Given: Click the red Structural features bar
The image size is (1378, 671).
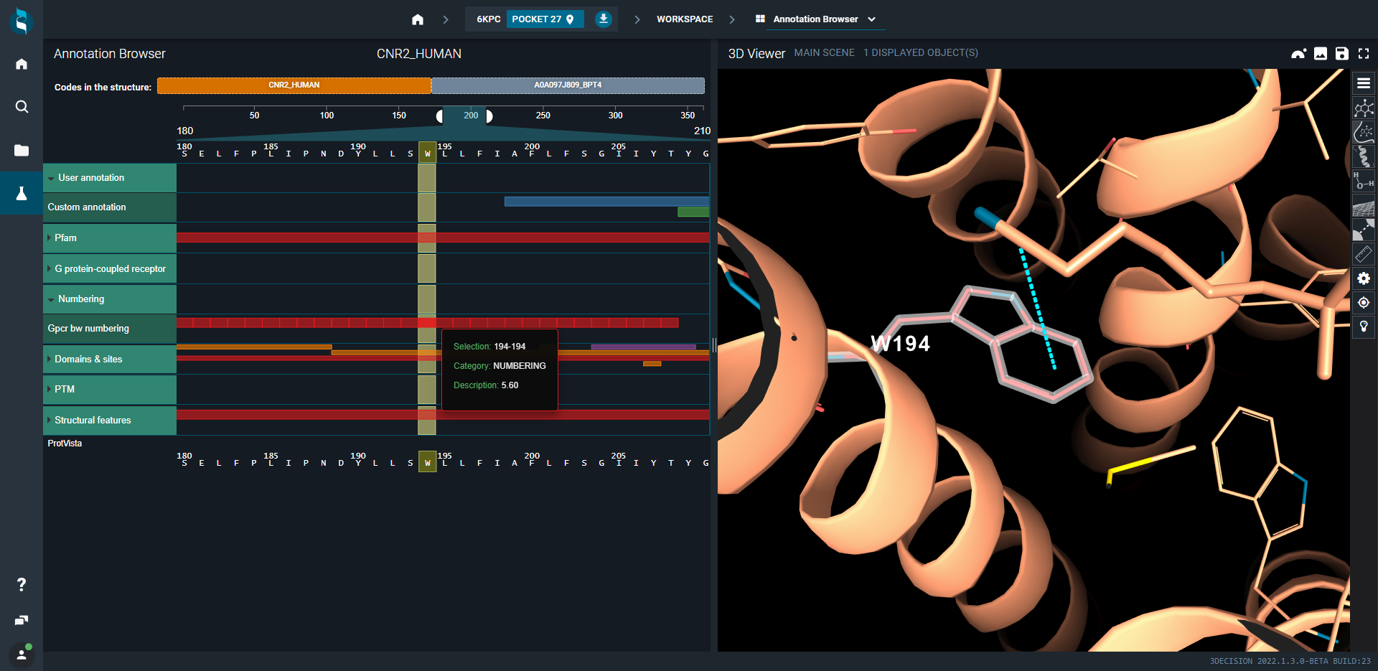Looking at the screenshot, I should (x=443, y=415).
